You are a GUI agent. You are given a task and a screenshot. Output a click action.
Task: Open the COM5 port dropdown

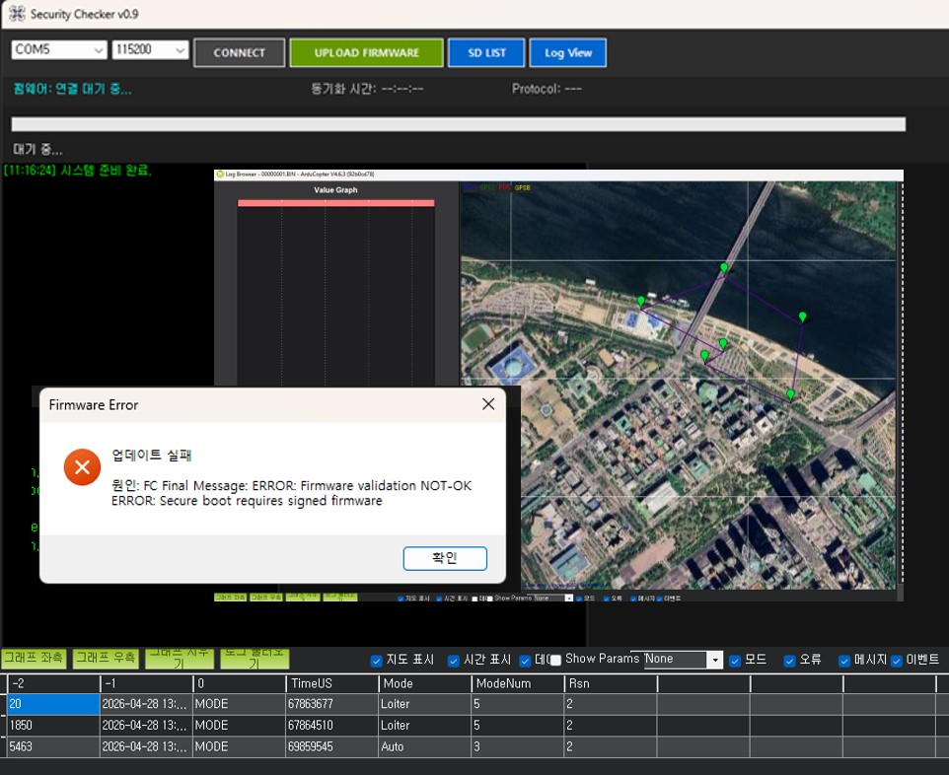(x=59, y=49)
